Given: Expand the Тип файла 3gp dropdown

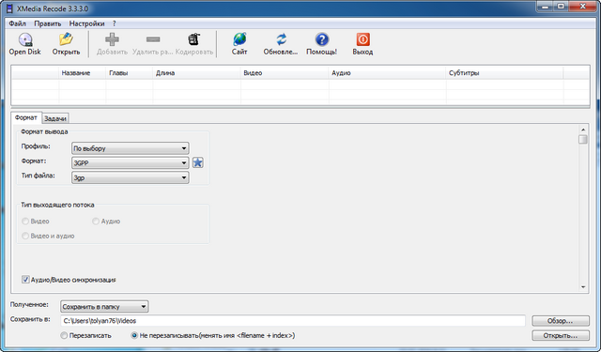Looking at the screenshot, I should pos(131,177).
